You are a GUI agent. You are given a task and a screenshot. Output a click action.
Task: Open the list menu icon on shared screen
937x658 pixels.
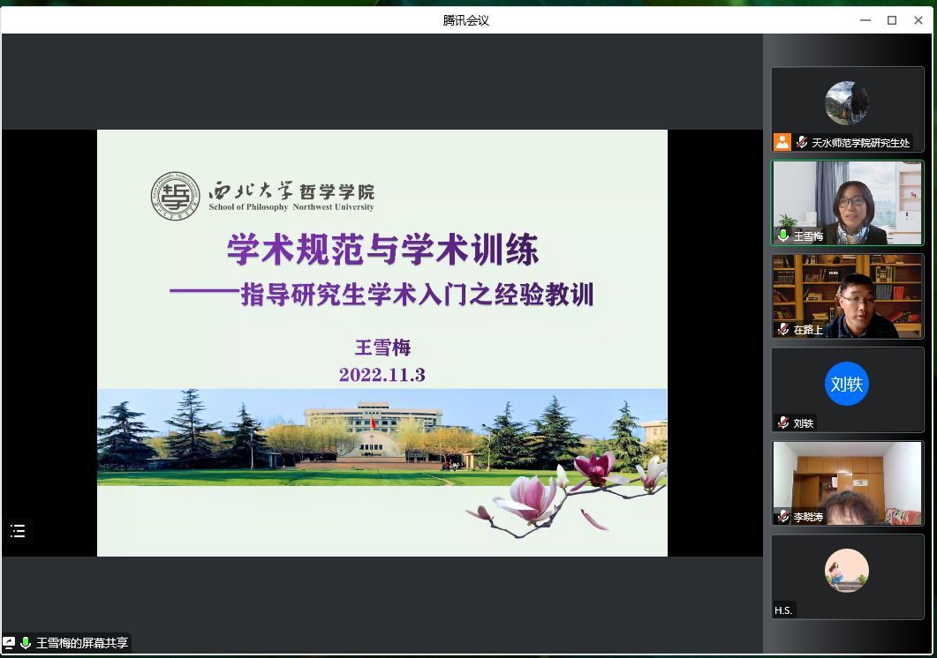(18, 531)
